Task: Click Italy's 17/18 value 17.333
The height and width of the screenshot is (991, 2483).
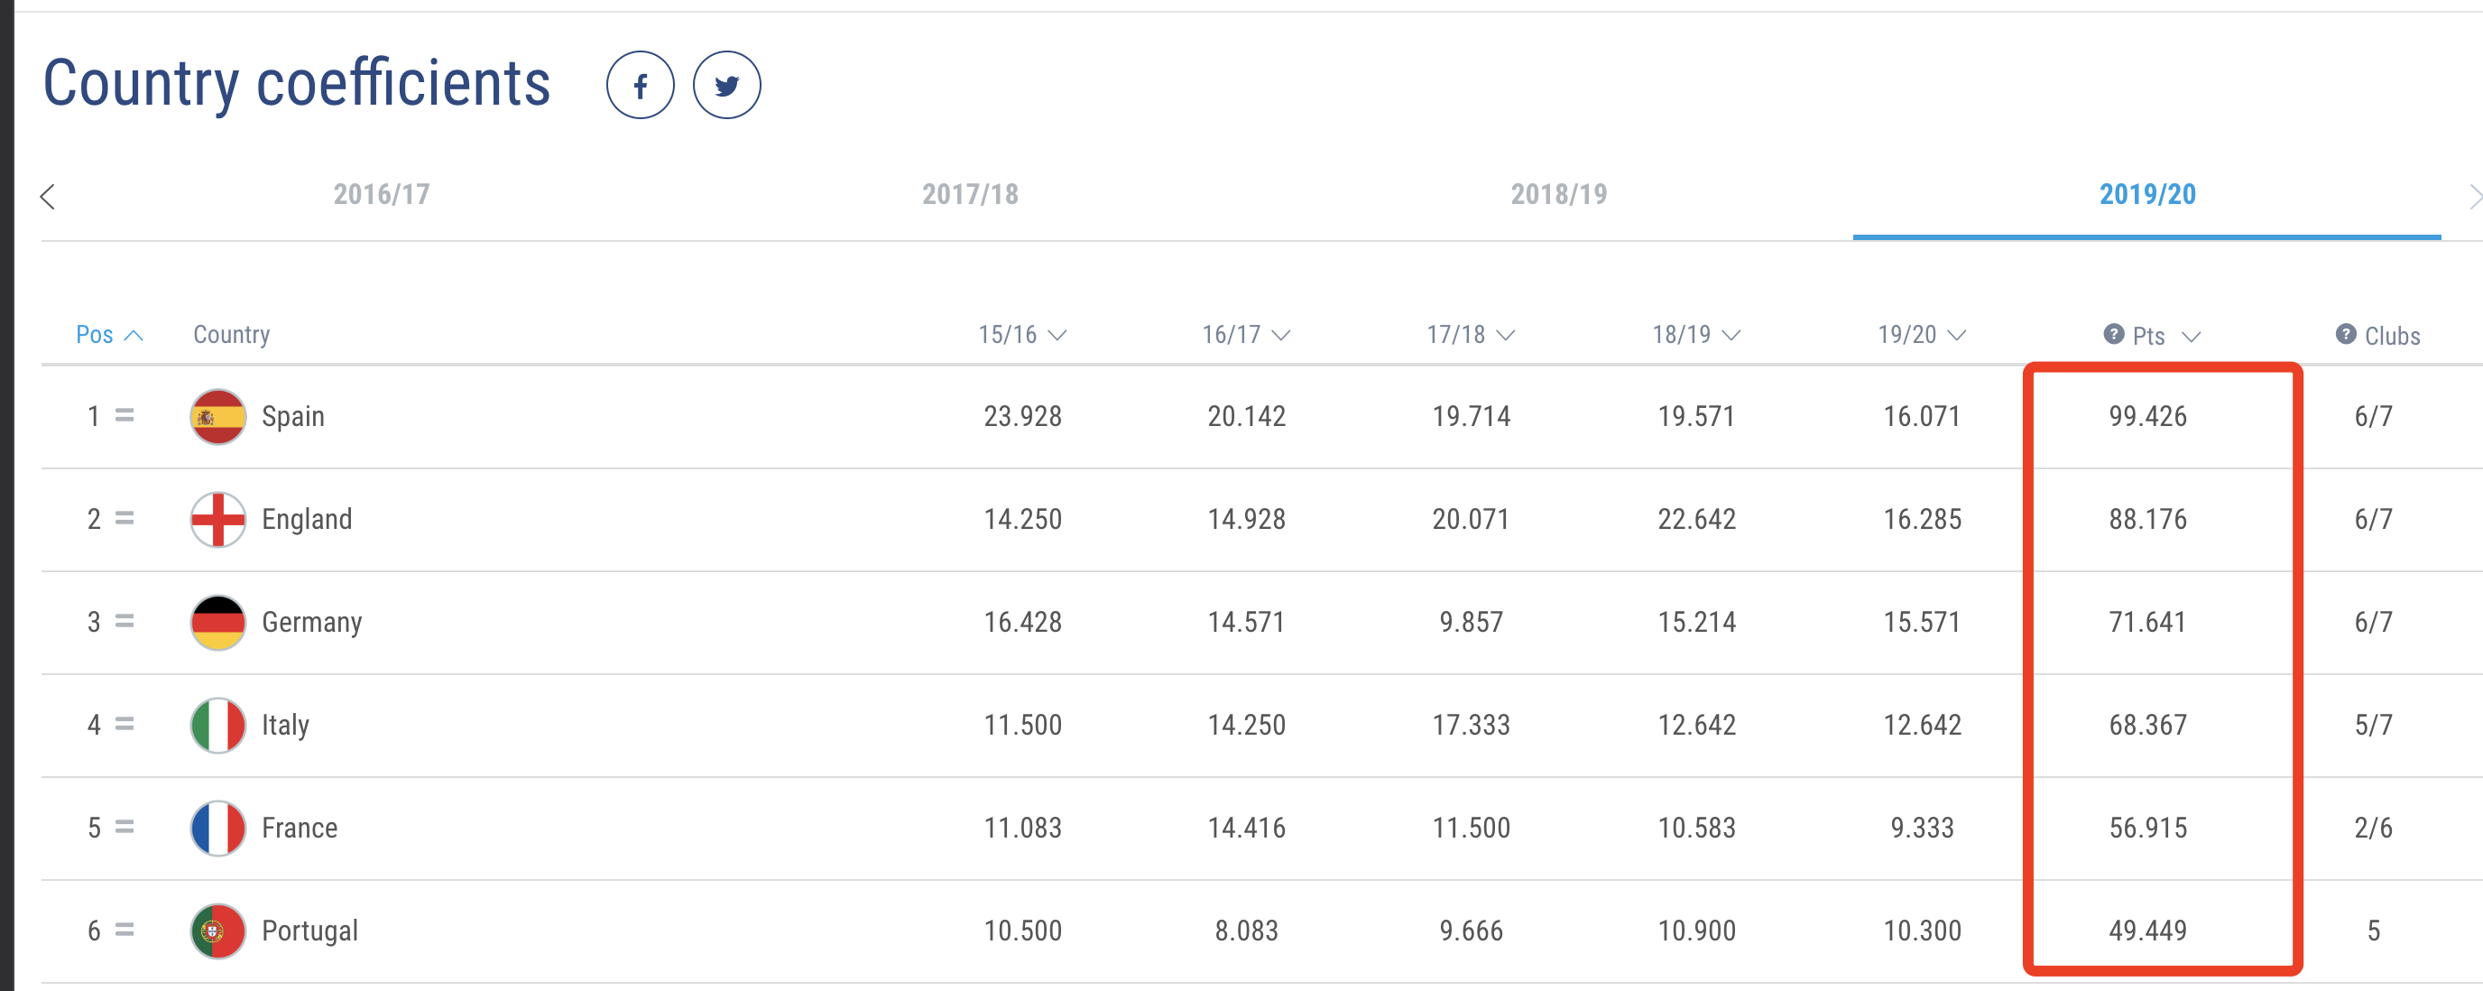Action: coord(1471,725)
